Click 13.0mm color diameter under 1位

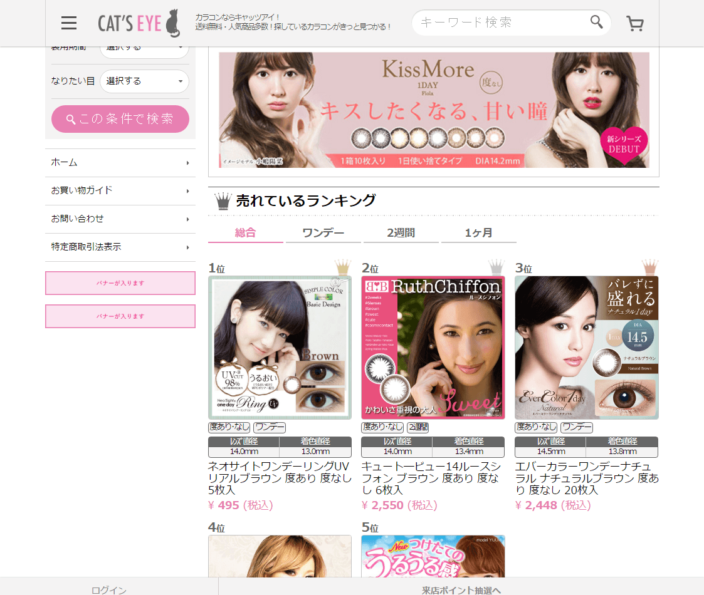point(315,452)
